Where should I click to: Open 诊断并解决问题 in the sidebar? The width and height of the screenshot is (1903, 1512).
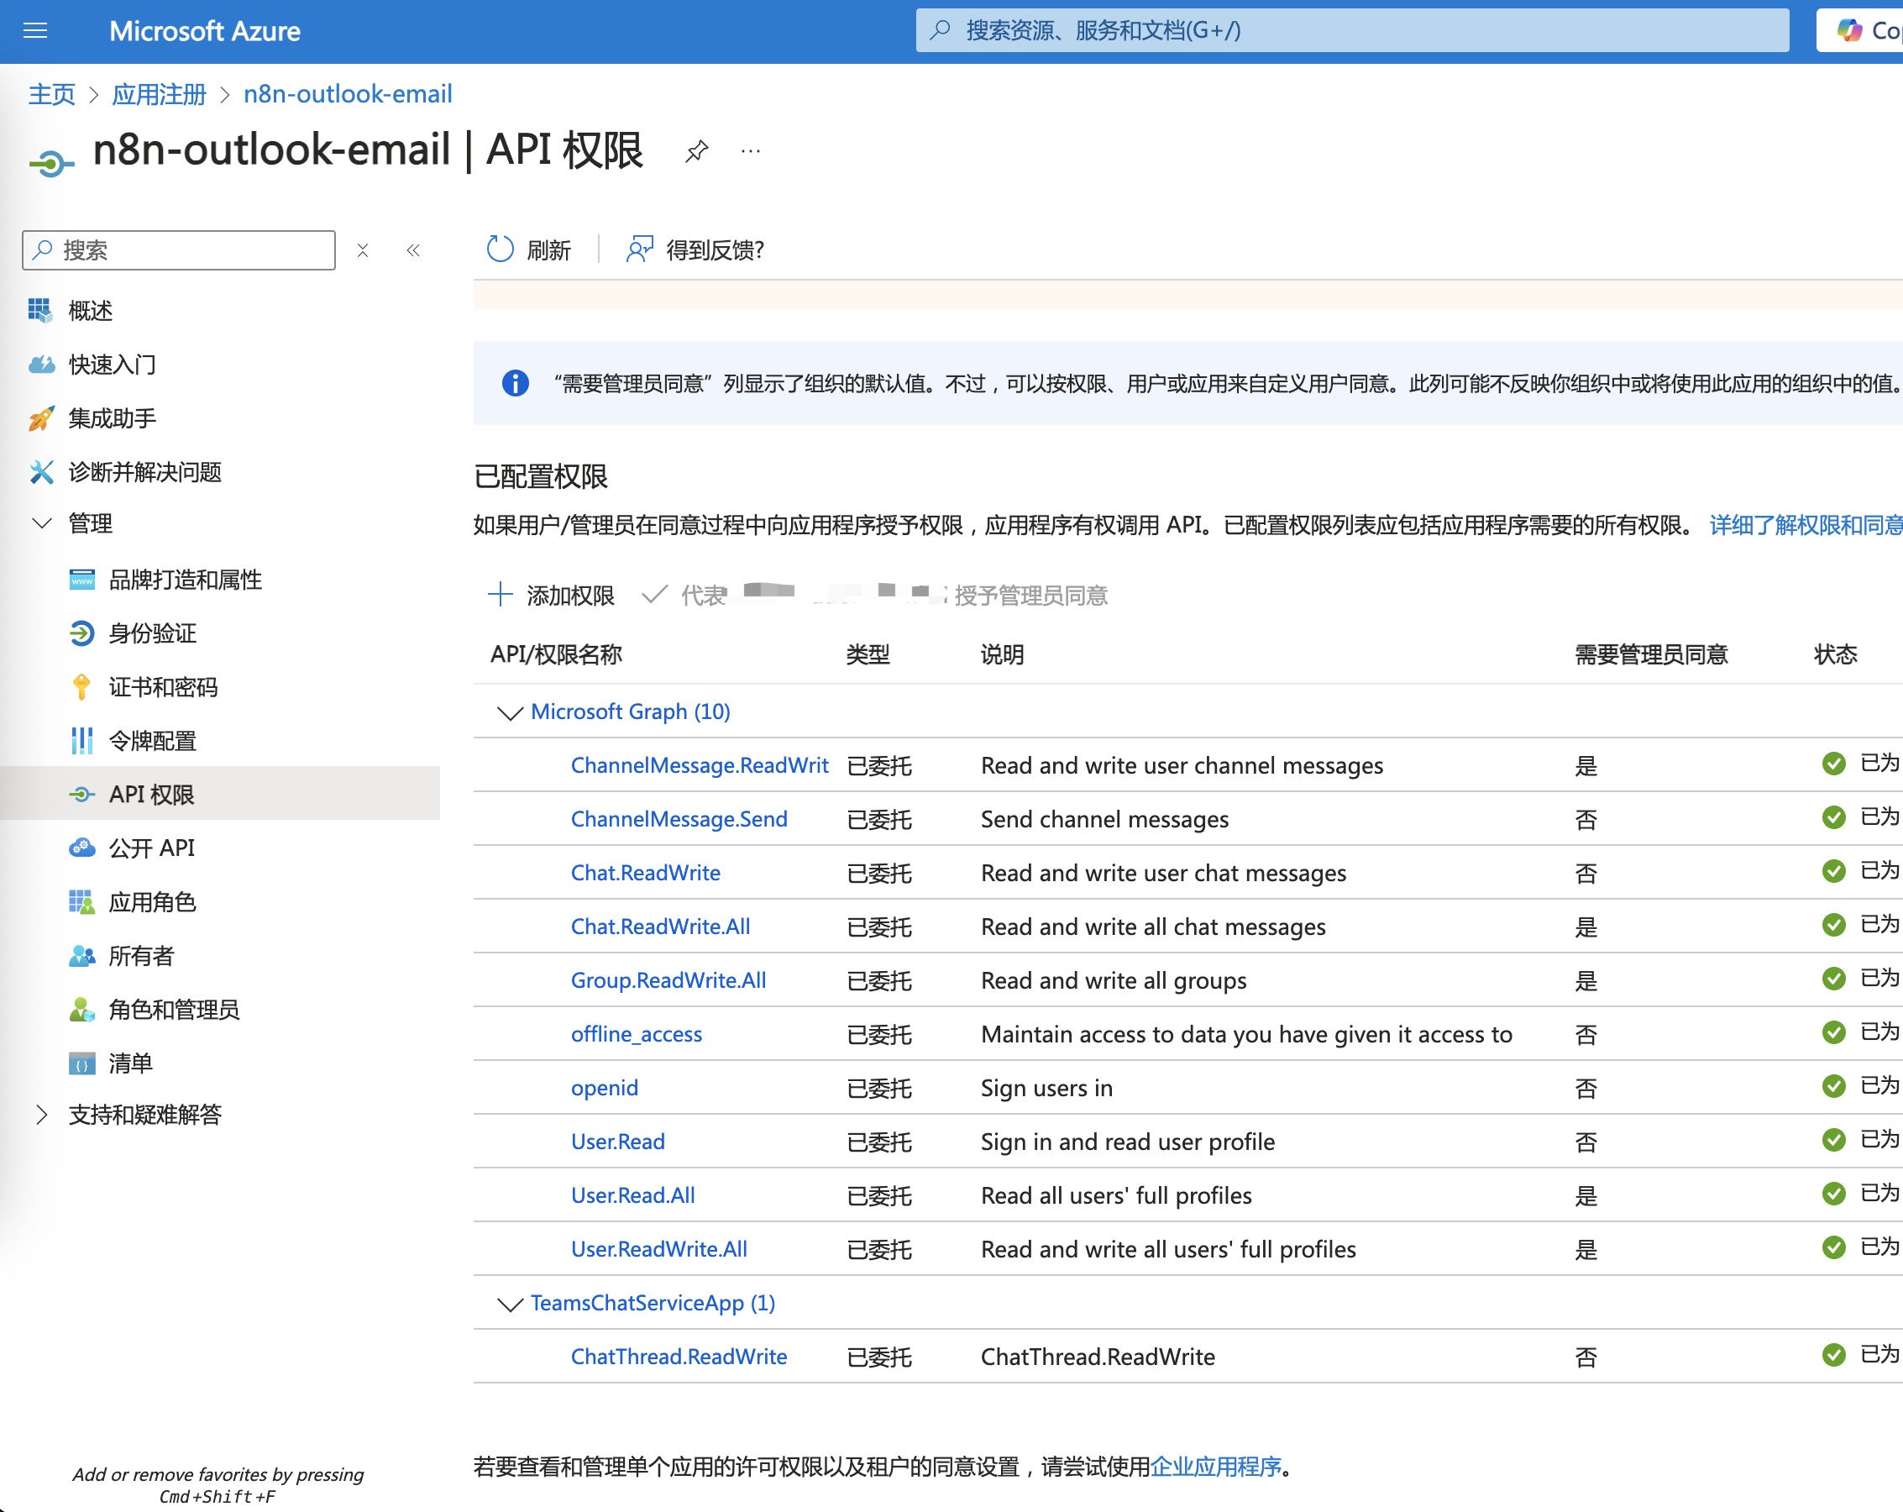point(144,472)
